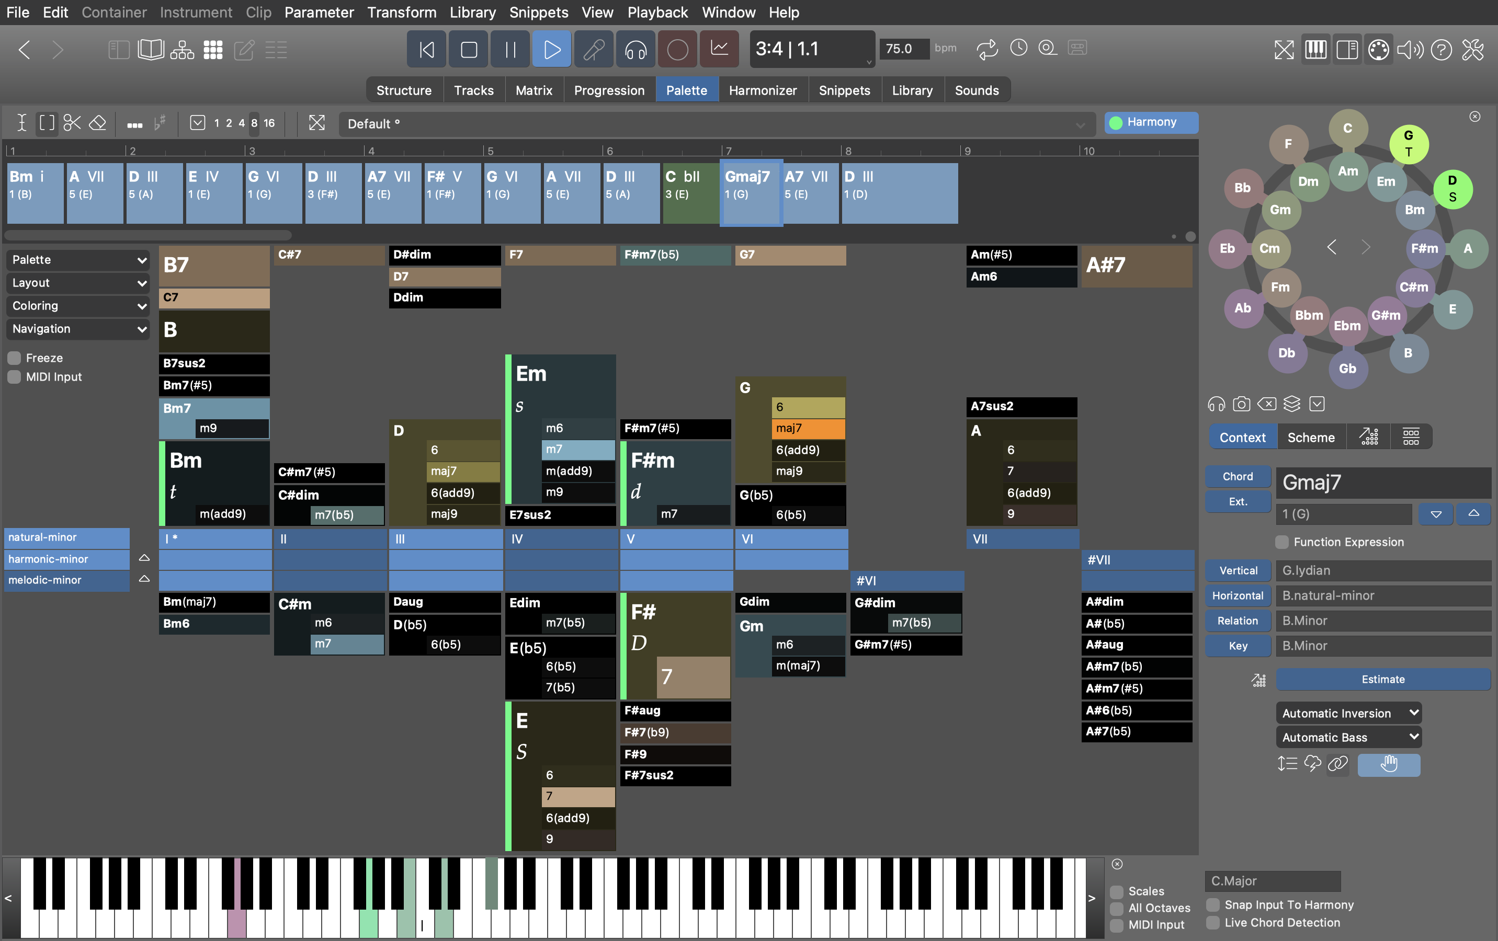Click the hand icon button
The height and width of the screenshot is (941, 1498).
[1389, 764]
